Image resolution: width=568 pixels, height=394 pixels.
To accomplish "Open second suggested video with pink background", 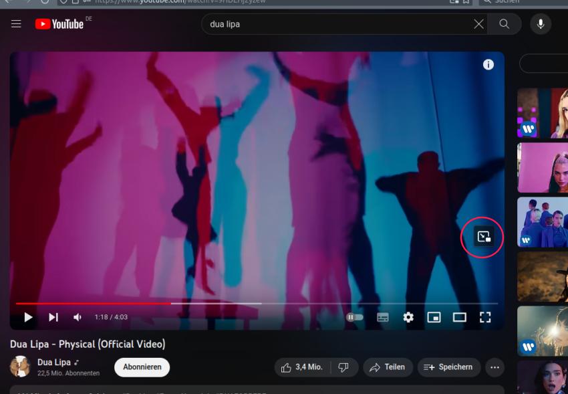I will click(x=543, y=167).
